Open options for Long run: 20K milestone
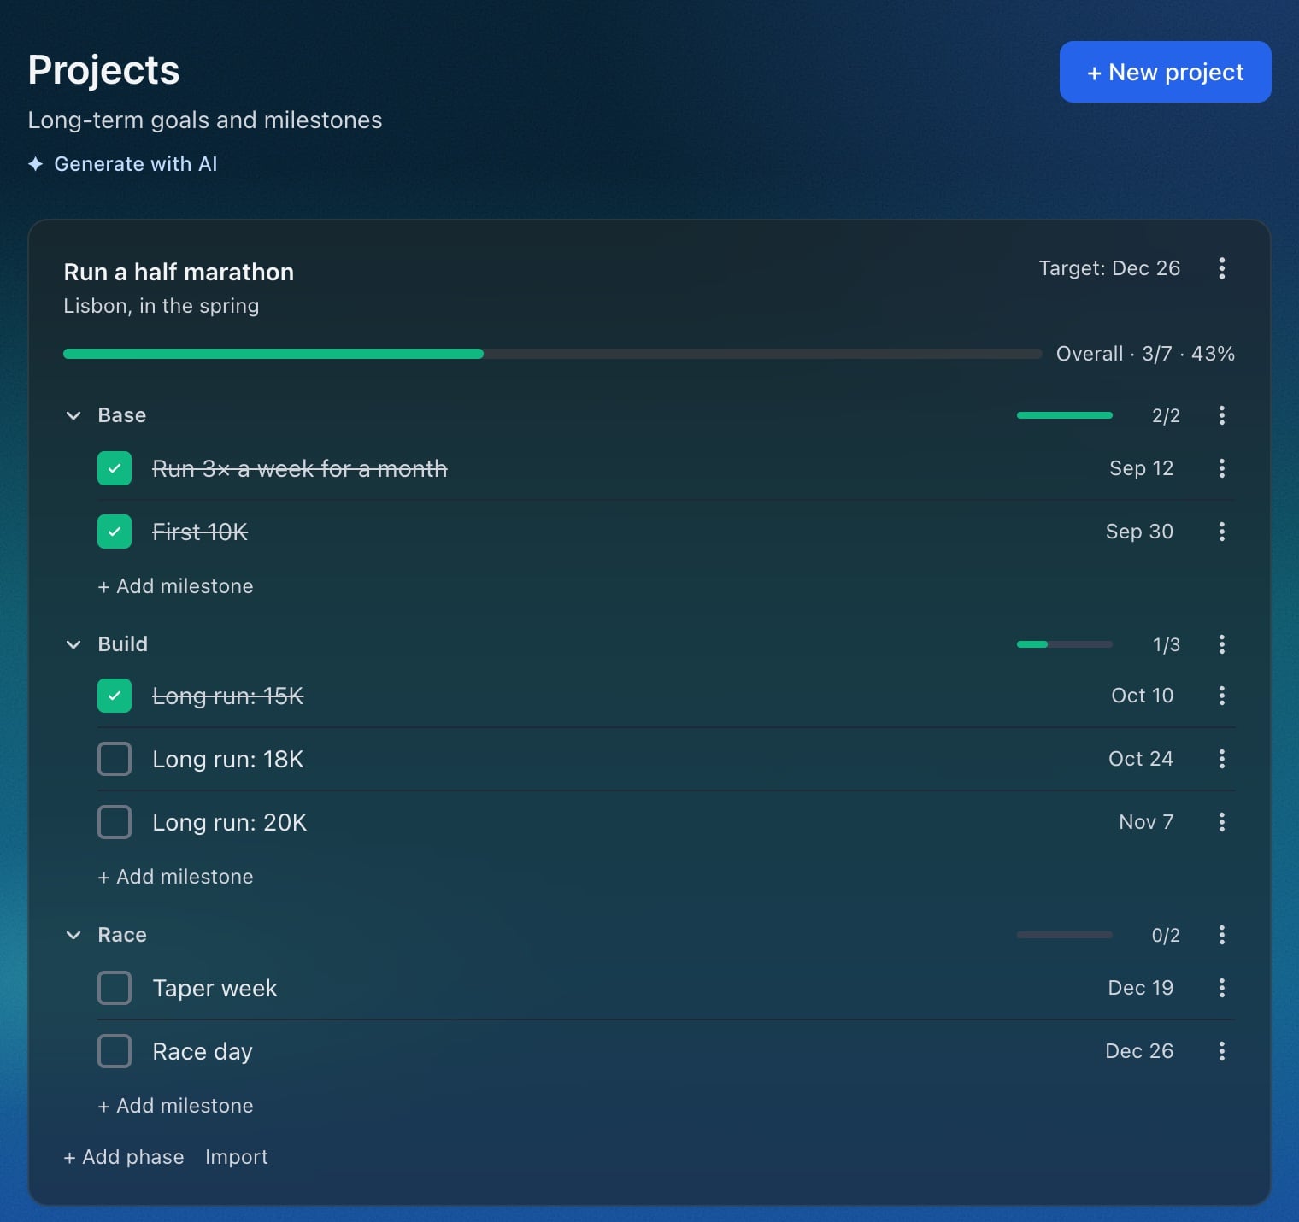Screen dimensions: 1299x1222 [1222, 822]
